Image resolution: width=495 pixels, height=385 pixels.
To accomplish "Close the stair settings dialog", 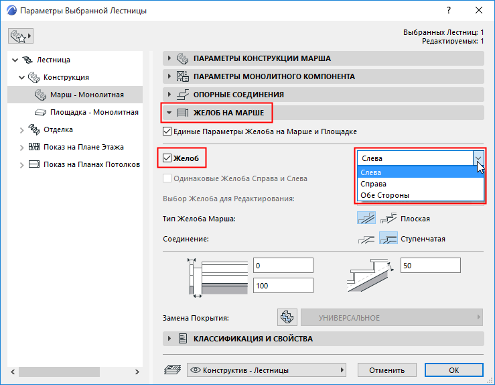I will pos(478,11).
